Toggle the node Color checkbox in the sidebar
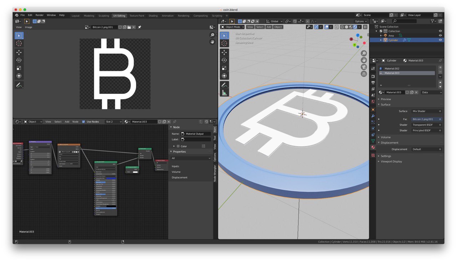The width and height of the screenshot is (457, 262). [178, 146]
